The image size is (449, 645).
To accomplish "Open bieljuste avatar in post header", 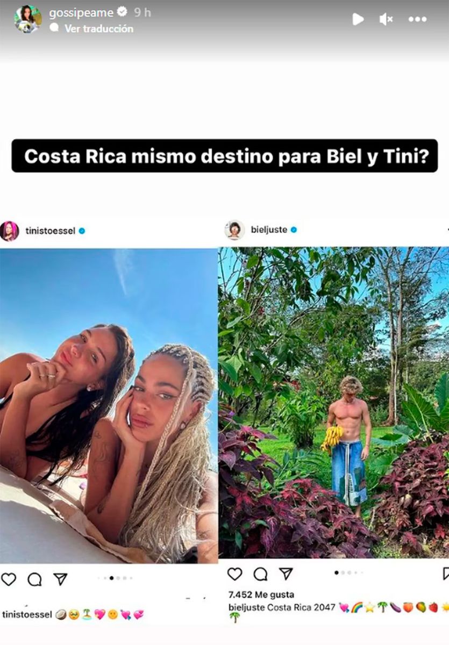I will pyautogui.click(x=234, y=230).
